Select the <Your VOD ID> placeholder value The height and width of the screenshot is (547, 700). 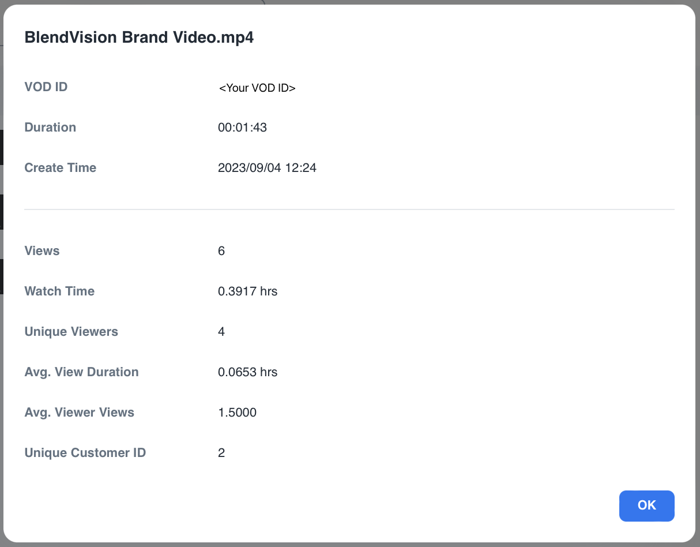(x=257, y=88)
